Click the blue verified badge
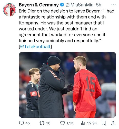 [62, 5]
